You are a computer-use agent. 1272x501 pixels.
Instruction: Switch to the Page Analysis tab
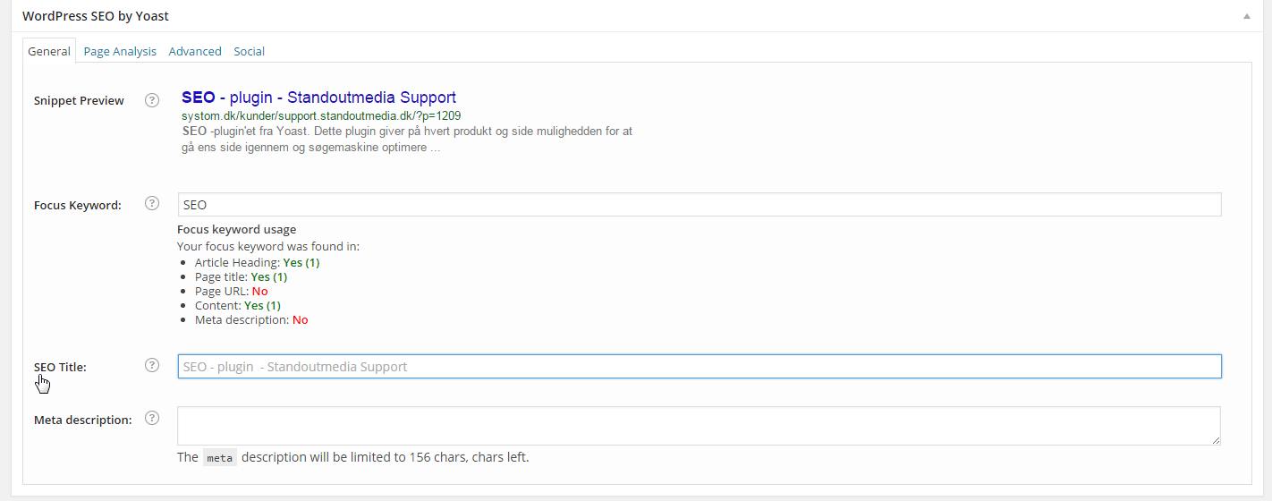pyautogui.click(x=120, y=51)
